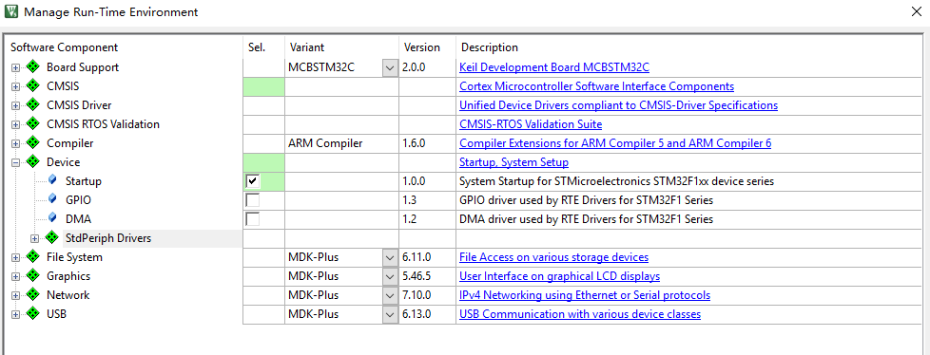Click the ARM Compiler variant cell
Image resolution: width=930 pixels, height=355 pixels.
click(341, 143)
